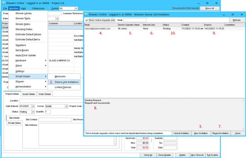Open Settings from Maintain menu
246x158 pixels.
(x=20, y=72)
